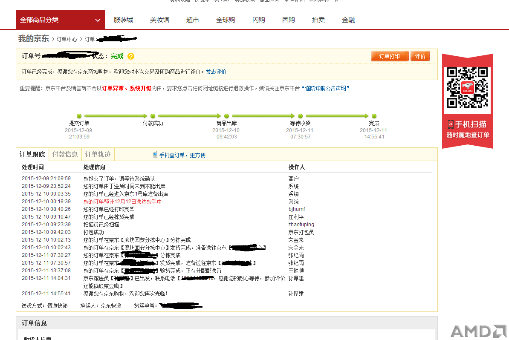Click the 商品出库 progress step dot
This screenshot has height=340, width=509.
click(x=227, y=116)
